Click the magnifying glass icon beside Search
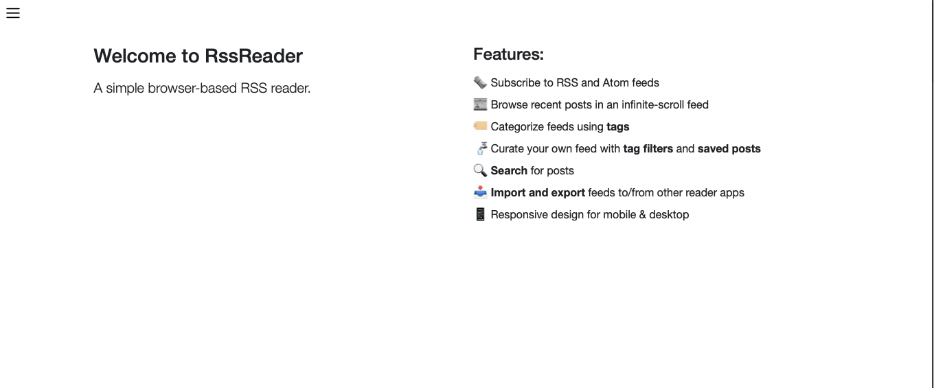The image size is (934, 388). pyautogui.click(x=480, y=170)
